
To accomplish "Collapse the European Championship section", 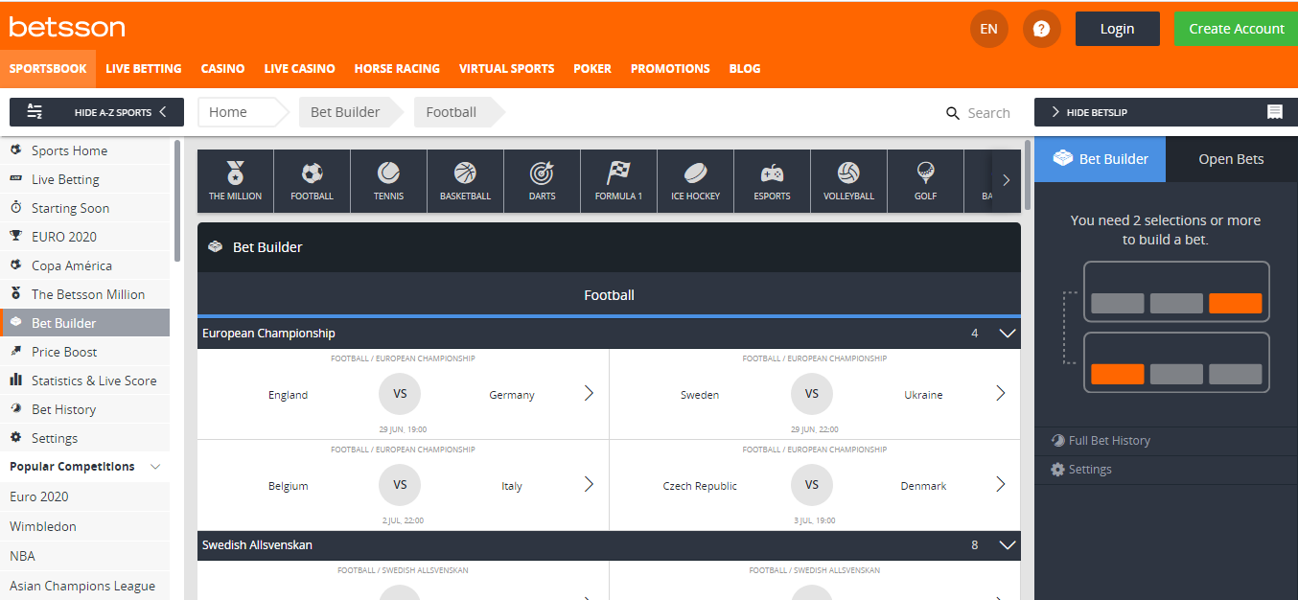I will (x=1007, y=334).
